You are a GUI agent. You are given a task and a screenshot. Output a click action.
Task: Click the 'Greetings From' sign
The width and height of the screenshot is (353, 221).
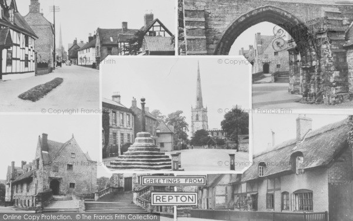(x=174, y=181)
